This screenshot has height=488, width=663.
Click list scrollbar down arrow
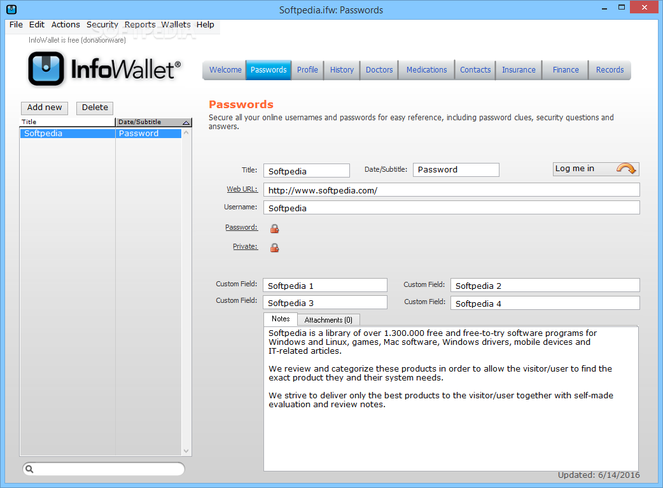pyautogui.click(x=186, y=451)
